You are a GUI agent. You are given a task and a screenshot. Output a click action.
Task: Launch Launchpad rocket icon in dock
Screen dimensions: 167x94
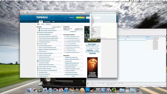pos(34,90)
